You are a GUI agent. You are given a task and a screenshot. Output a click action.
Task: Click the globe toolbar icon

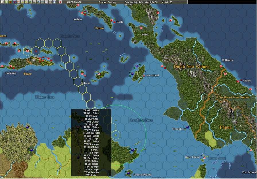tap(38, 2)
